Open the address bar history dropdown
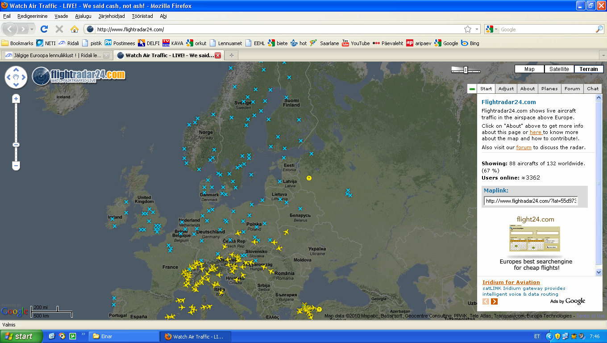 tap(477, 29)
